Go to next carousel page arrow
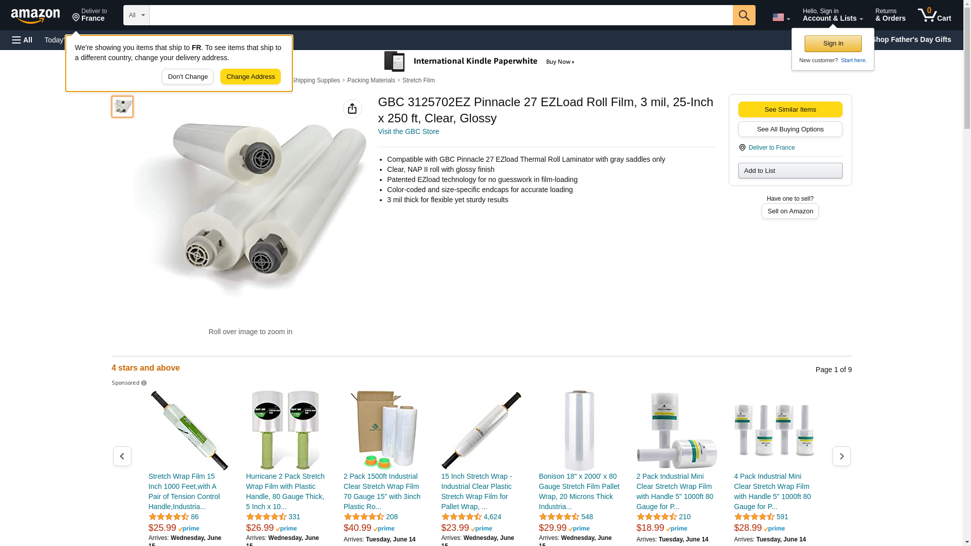971x546 pixels. [x=842, y=457]
